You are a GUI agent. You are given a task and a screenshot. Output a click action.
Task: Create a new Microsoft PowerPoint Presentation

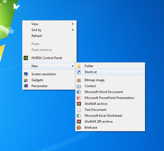point(110,98)
